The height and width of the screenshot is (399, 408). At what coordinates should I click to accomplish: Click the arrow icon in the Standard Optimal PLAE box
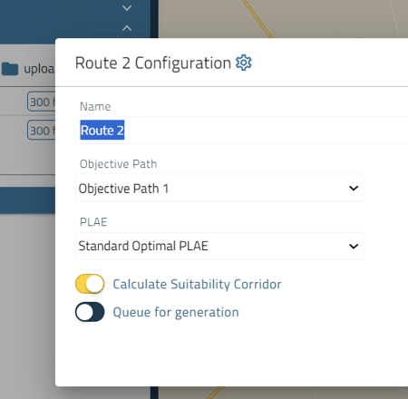pyautogui.click(x=354, y=247)
